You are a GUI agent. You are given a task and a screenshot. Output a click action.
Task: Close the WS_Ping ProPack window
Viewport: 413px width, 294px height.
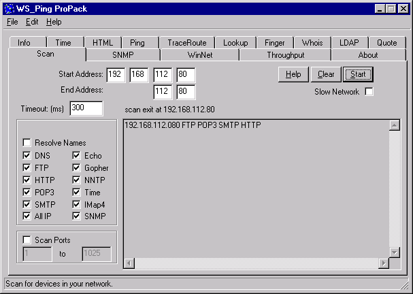click(403, 9)
